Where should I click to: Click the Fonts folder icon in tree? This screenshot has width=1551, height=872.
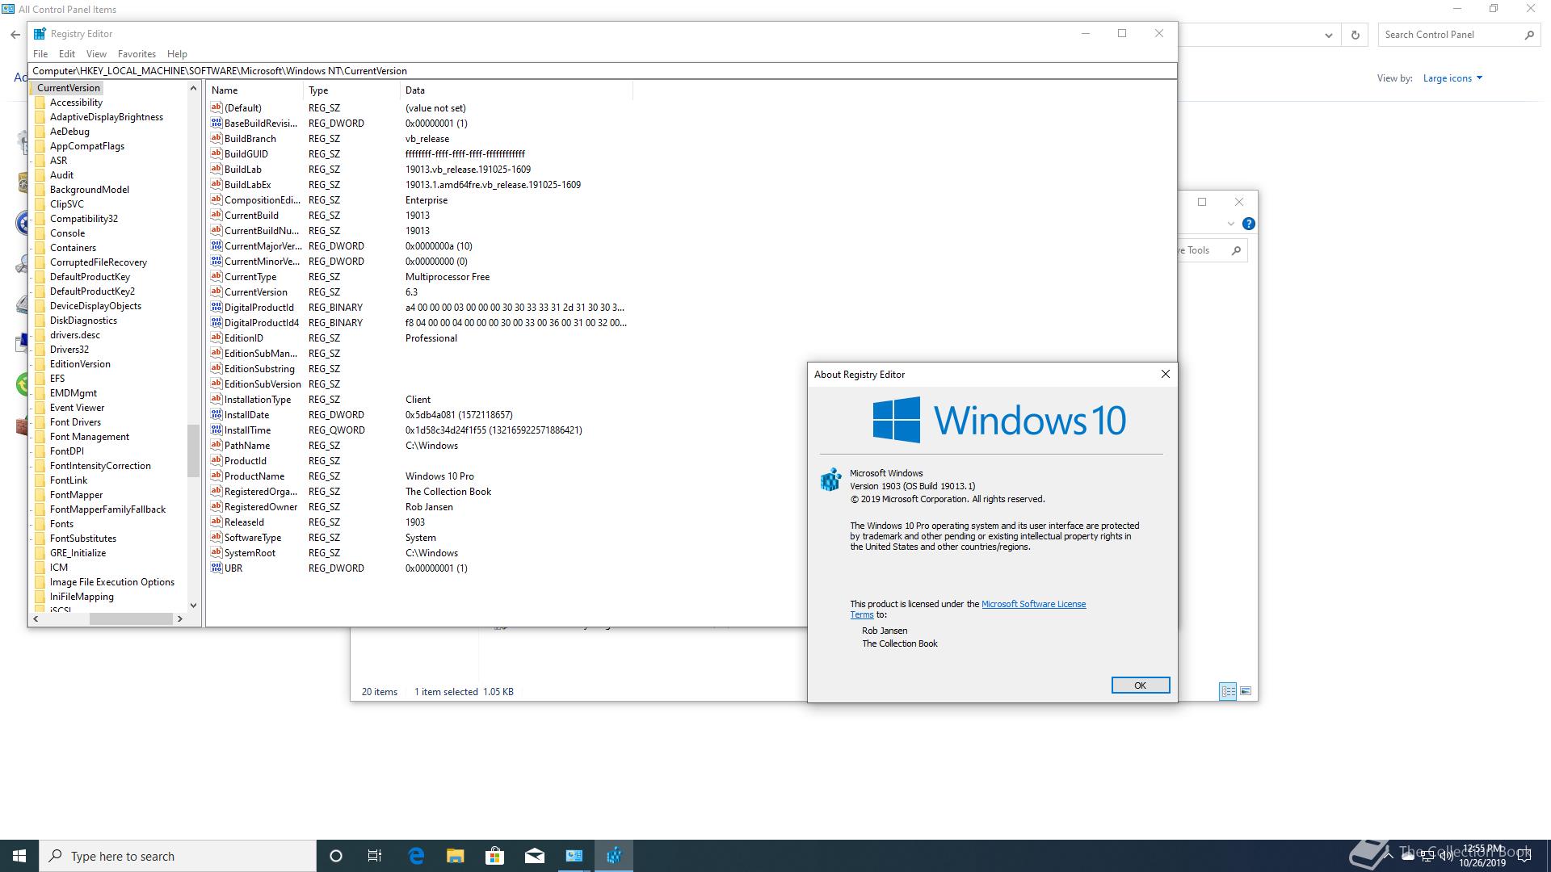40,524
